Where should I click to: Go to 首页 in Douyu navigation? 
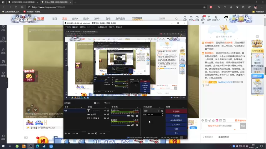click(x=55, y=19)
